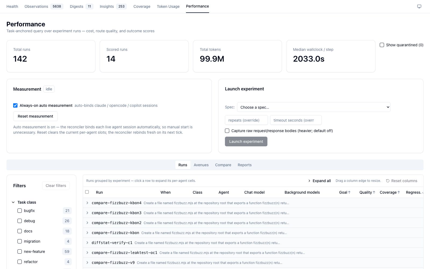Click the Reset columns rotate icon

tap(388, 181)
